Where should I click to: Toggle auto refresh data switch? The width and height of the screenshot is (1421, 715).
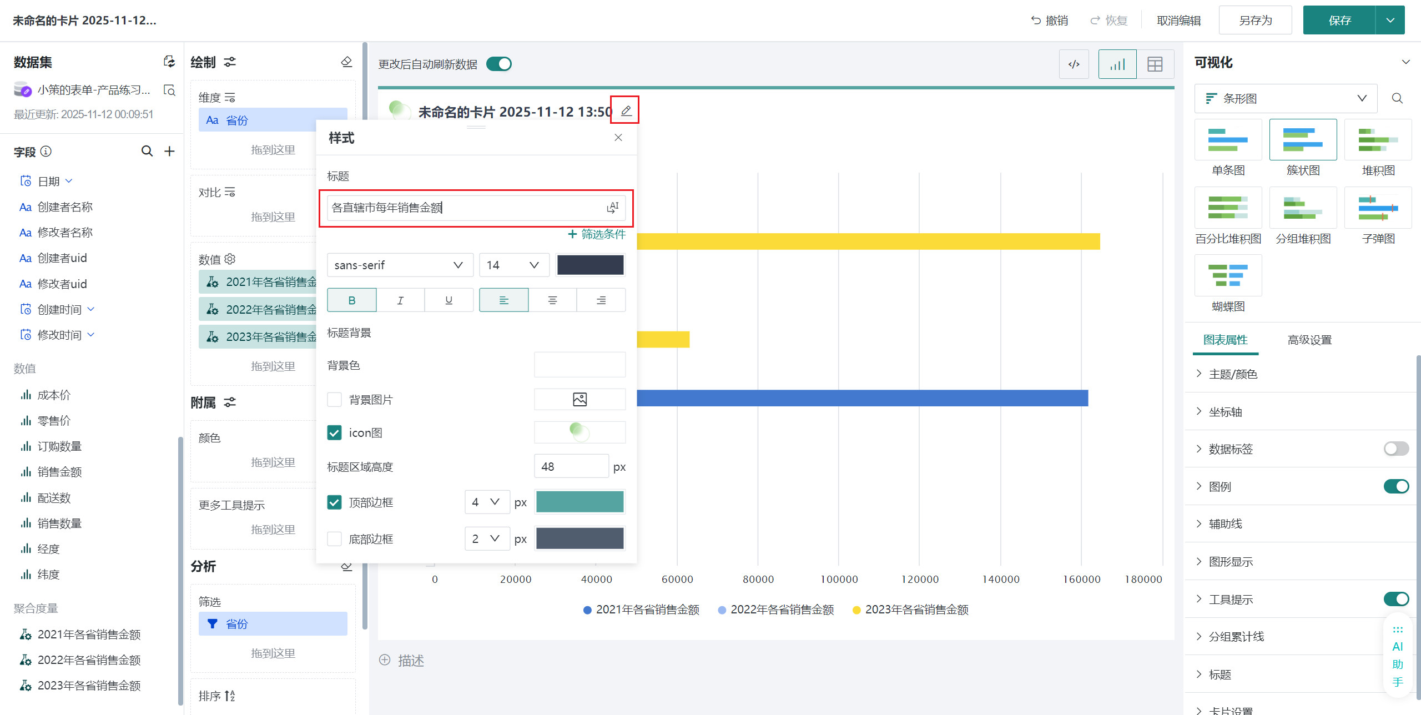(x=498, y=64)
